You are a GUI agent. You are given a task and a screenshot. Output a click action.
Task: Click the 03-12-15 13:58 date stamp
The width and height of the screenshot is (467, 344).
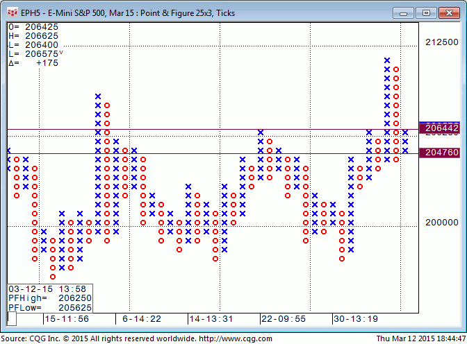tap(47, 289)
